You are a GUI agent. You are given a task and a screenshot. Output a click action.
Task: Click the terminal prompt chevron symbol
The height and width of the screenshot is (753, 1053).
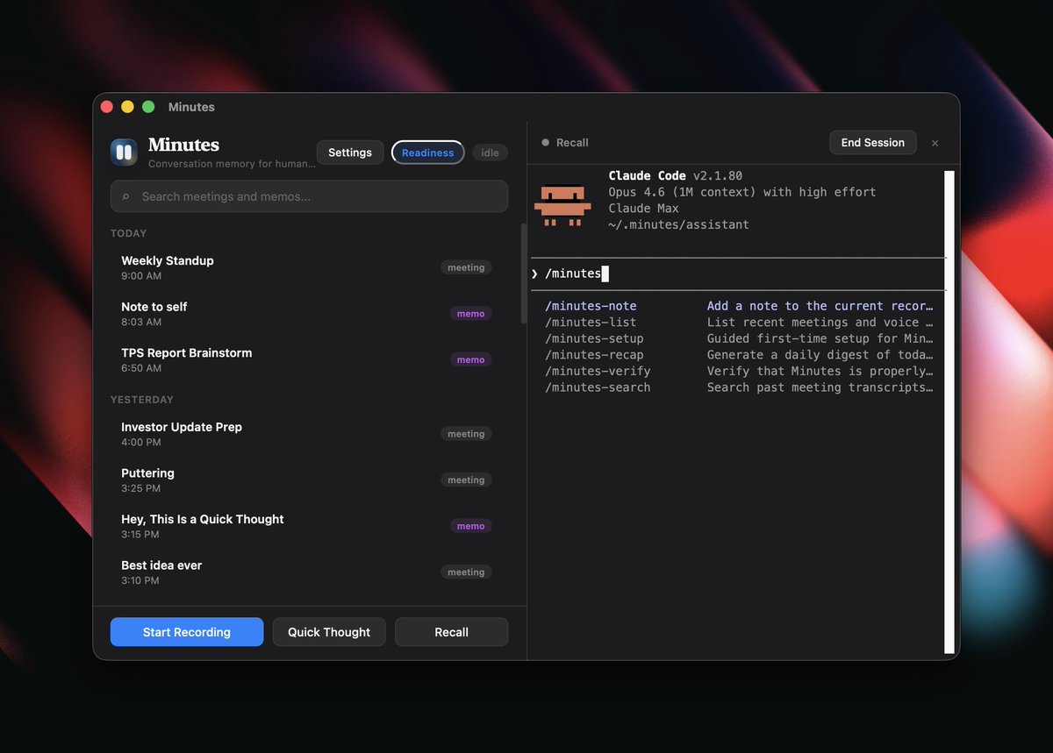(x=534, y=274)
